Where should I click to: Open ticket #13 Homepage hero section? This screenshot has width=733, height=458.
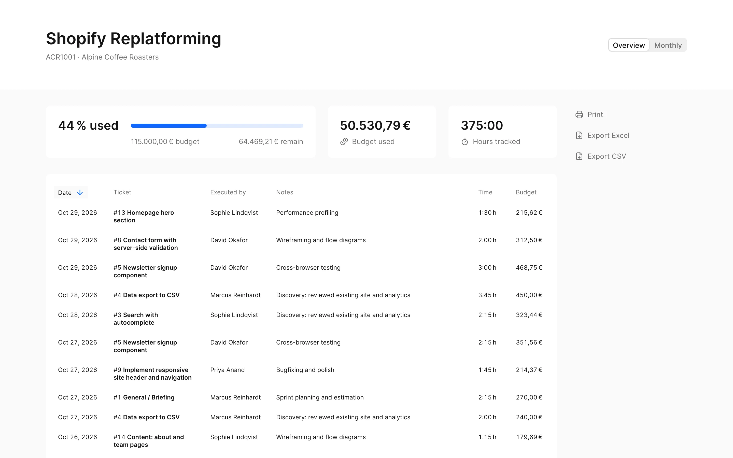[144, 216]
